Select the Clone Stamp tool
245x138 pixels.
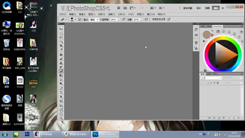(x=61, y=63)
